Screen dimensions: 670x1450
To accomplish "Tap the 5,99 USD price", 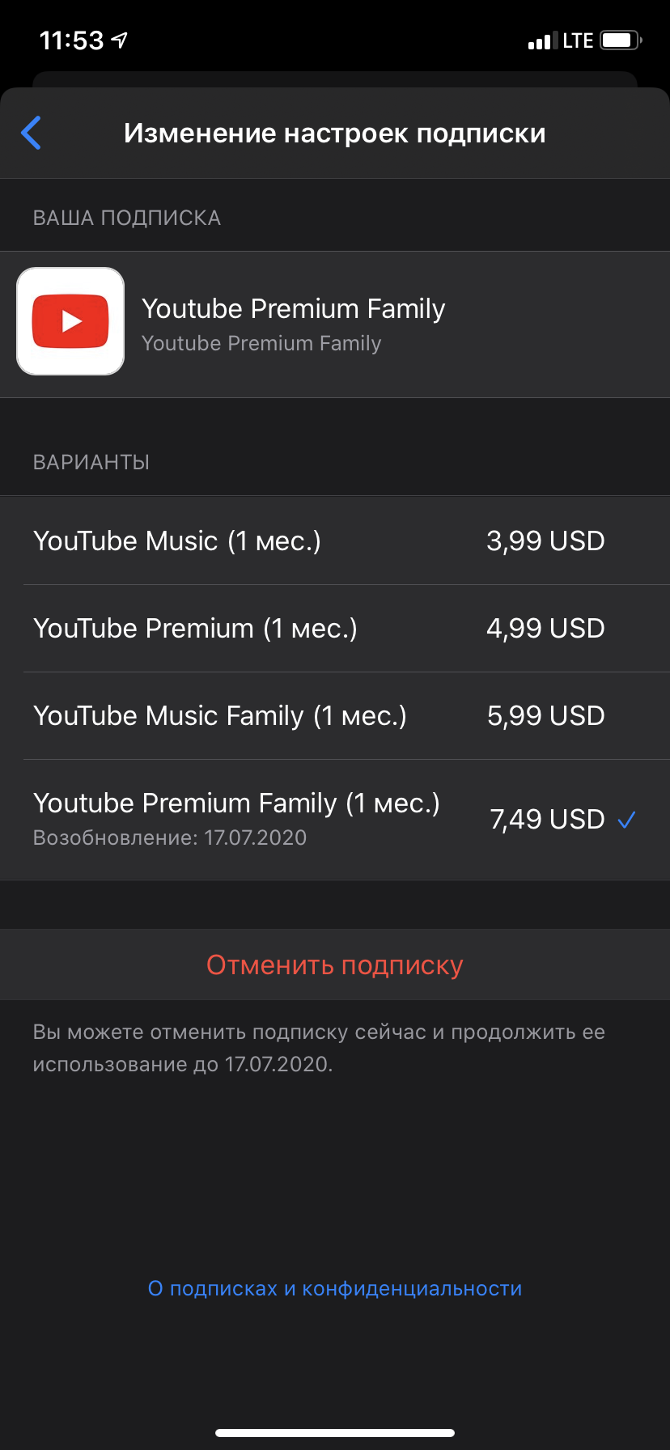I will [545, 715].
